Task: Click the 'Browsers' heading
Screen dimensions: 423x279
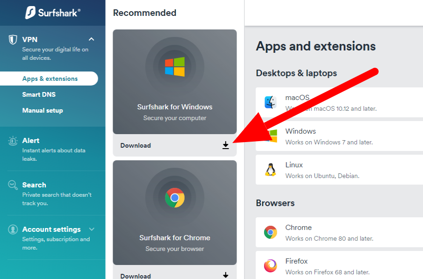Action: tap(275, 203)
